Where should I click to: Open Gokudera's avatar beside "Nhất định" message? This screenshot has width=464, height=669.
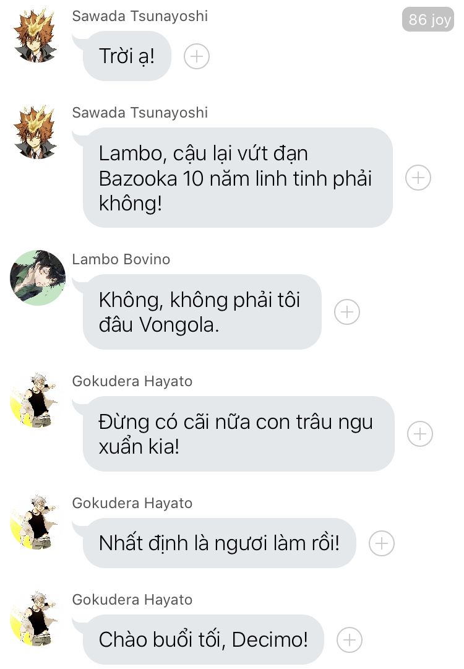[34, 522]
